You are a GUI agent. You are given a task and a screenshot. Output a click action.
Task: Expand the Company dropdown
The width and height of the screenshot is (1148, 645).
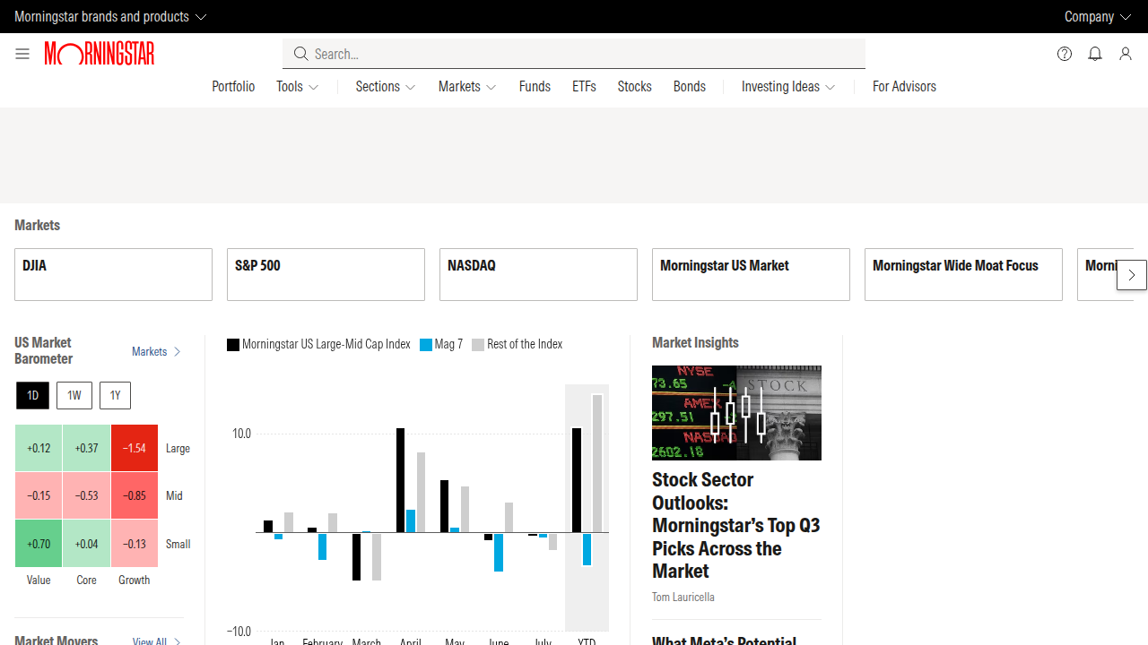tap(1098, 16)
